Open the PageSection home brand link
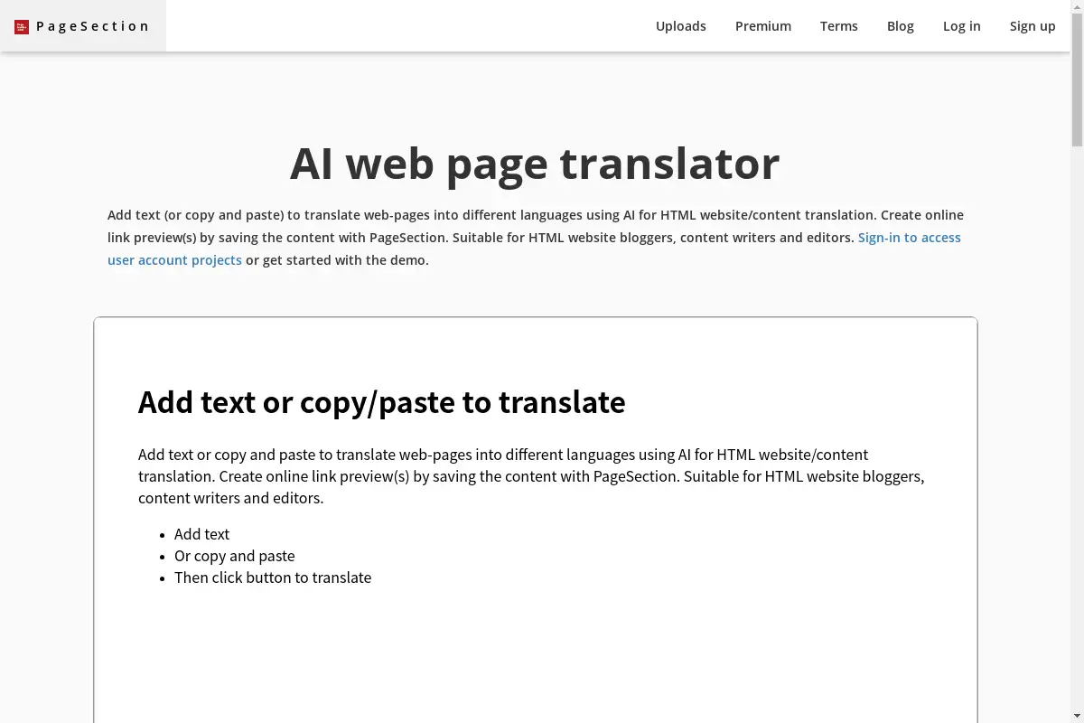Screen dimensions: 1084x723 coord(83,26)
